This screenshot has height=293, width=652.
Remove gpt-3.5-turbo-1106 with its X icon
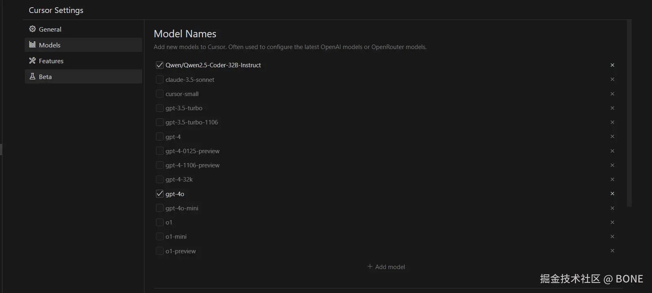tap(612, 122)
